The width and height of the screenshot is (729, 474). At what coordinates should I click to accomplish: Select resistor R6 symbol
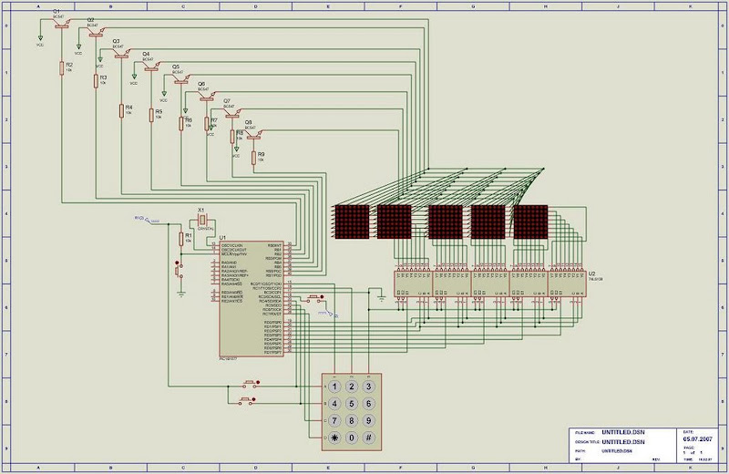click(x=181, y=123)
